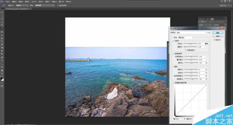Viewport: 233px width, 125px height.
Task: Select the Move tool in the toolbar
Action: (2, 13)
